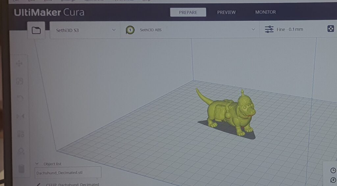Expand the Sethi3D ABS material dropdown chevron
The image size is (337, 186).
[x=253, y=29]
